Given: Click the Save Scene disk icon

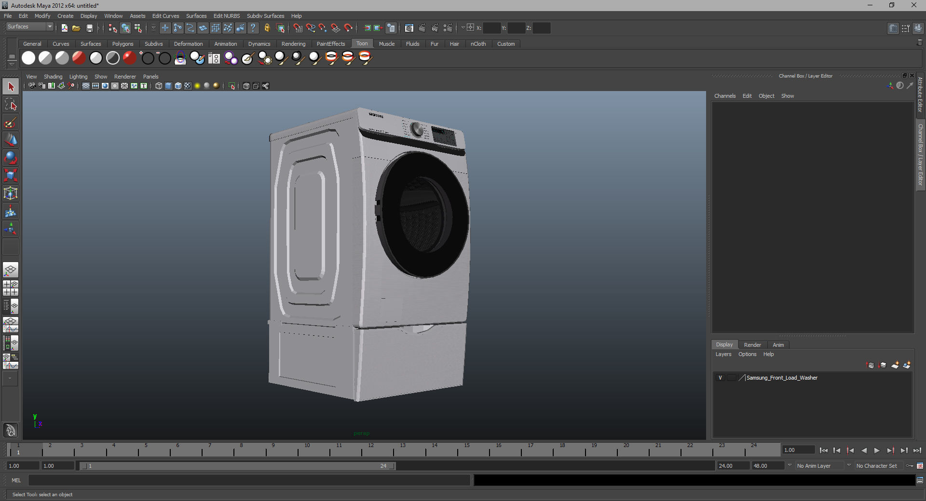Looking at the screenshot, I should click(89, 28).
